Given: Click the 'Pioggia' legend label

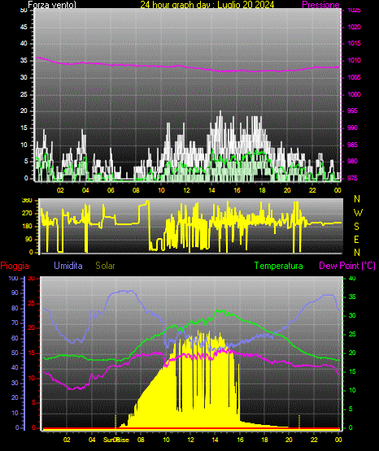Looking at the screenshot, I should [15, 266].
